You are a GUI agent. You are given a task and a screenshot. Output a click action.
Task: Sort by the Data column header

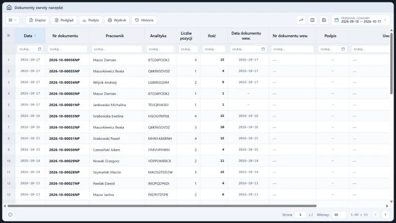[30, 36]
